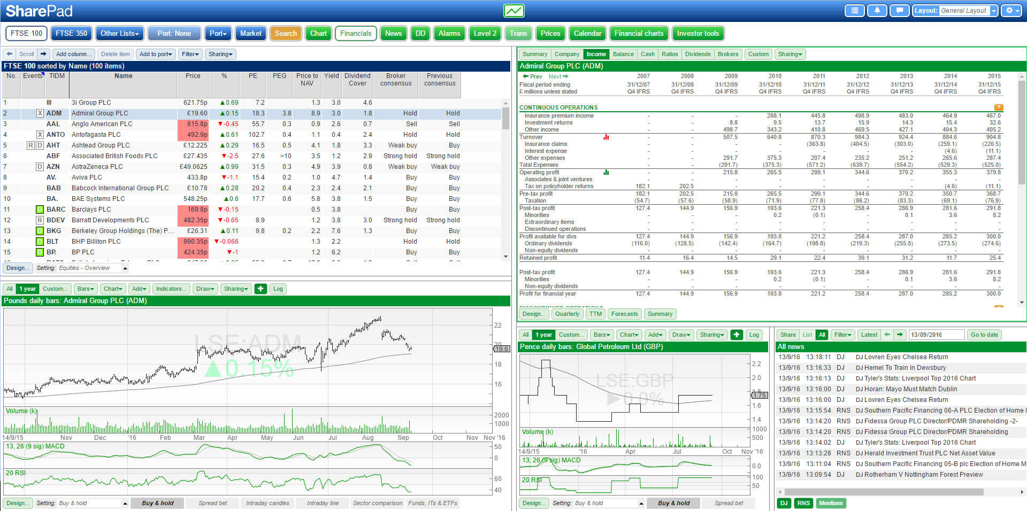Click the orange Search button

tap(286, 33)
